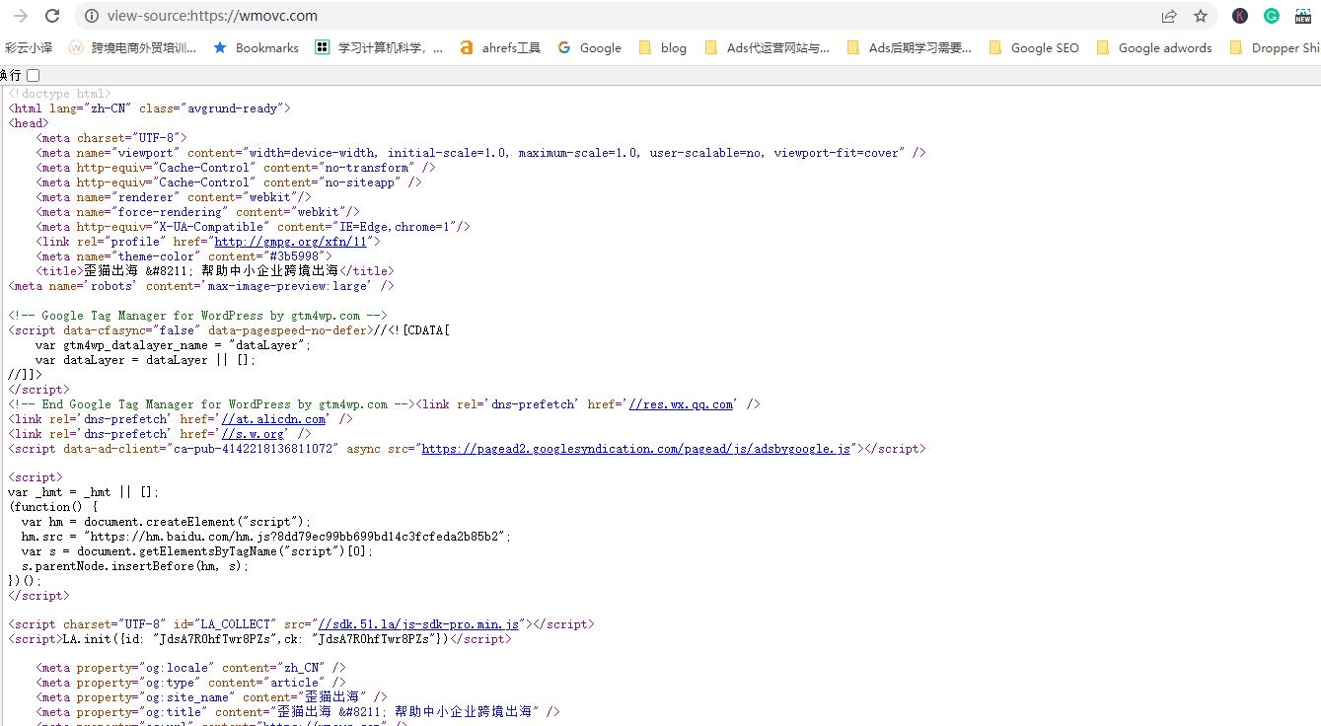
Task: Click the var _hmt = _hmt line
Action: coord(84,492)
